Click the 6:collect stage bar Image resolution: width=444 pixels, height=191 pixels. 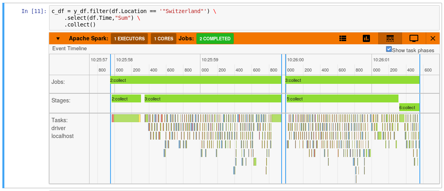[x=409, y=108]
